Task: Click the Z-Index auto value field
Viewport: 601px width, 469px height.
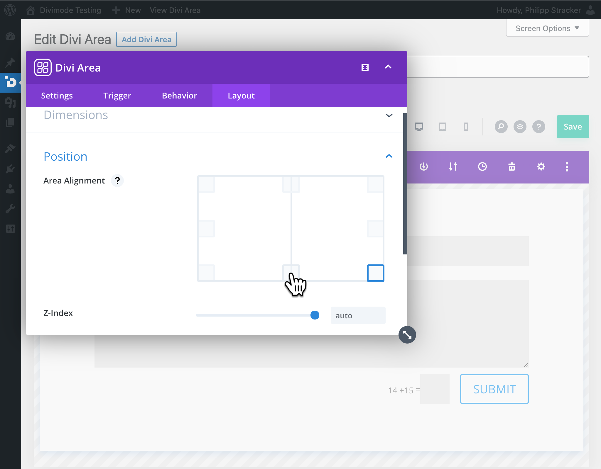Action: tap(358, 315)
